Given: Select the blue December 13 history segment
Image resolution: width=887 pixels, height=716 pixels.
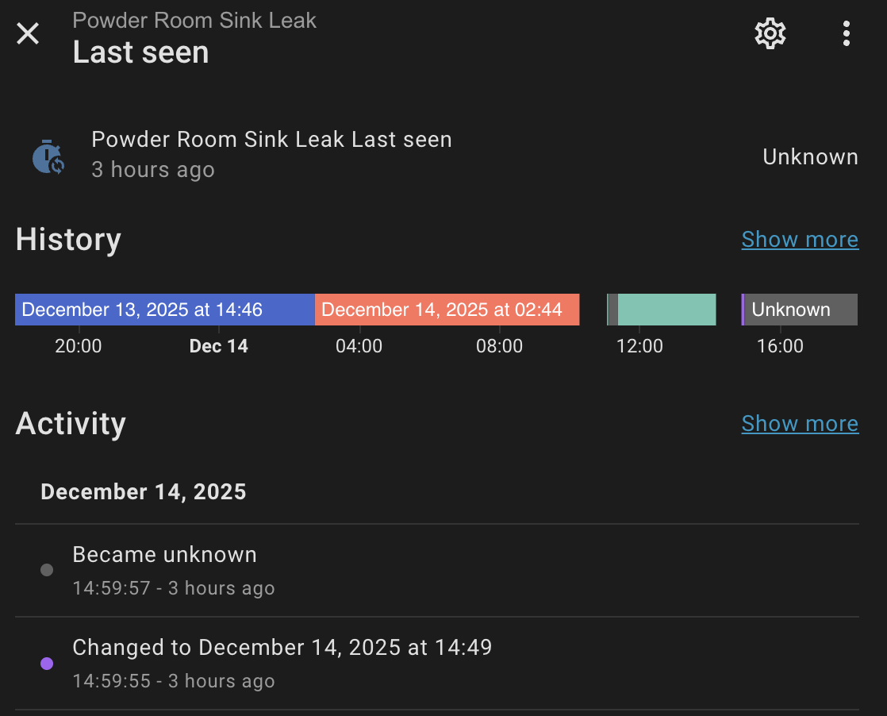Looking at the screenshot, I should pos(164,310).
